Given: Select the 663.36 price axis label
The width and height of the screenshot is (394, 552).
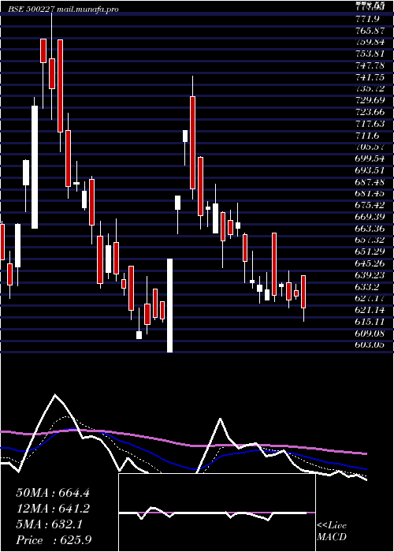Looking at the screenshot, I should click(370, 229).
